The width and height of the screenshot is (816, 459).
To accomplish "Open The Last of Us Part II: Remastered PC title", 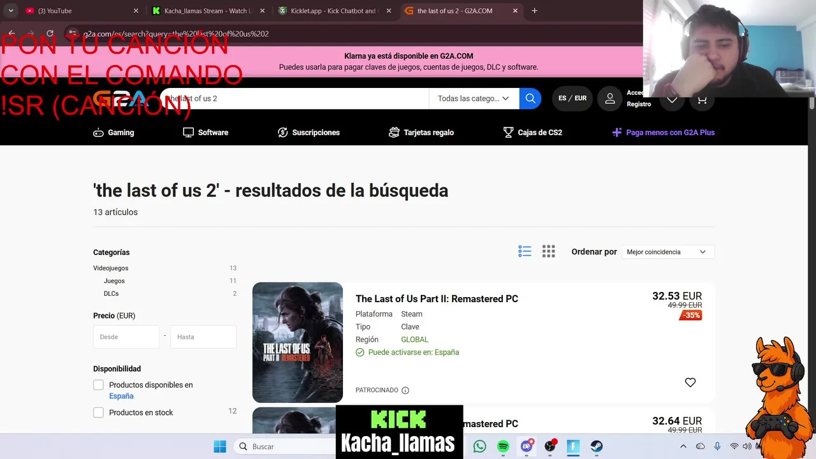I will [x=437, y=299].
